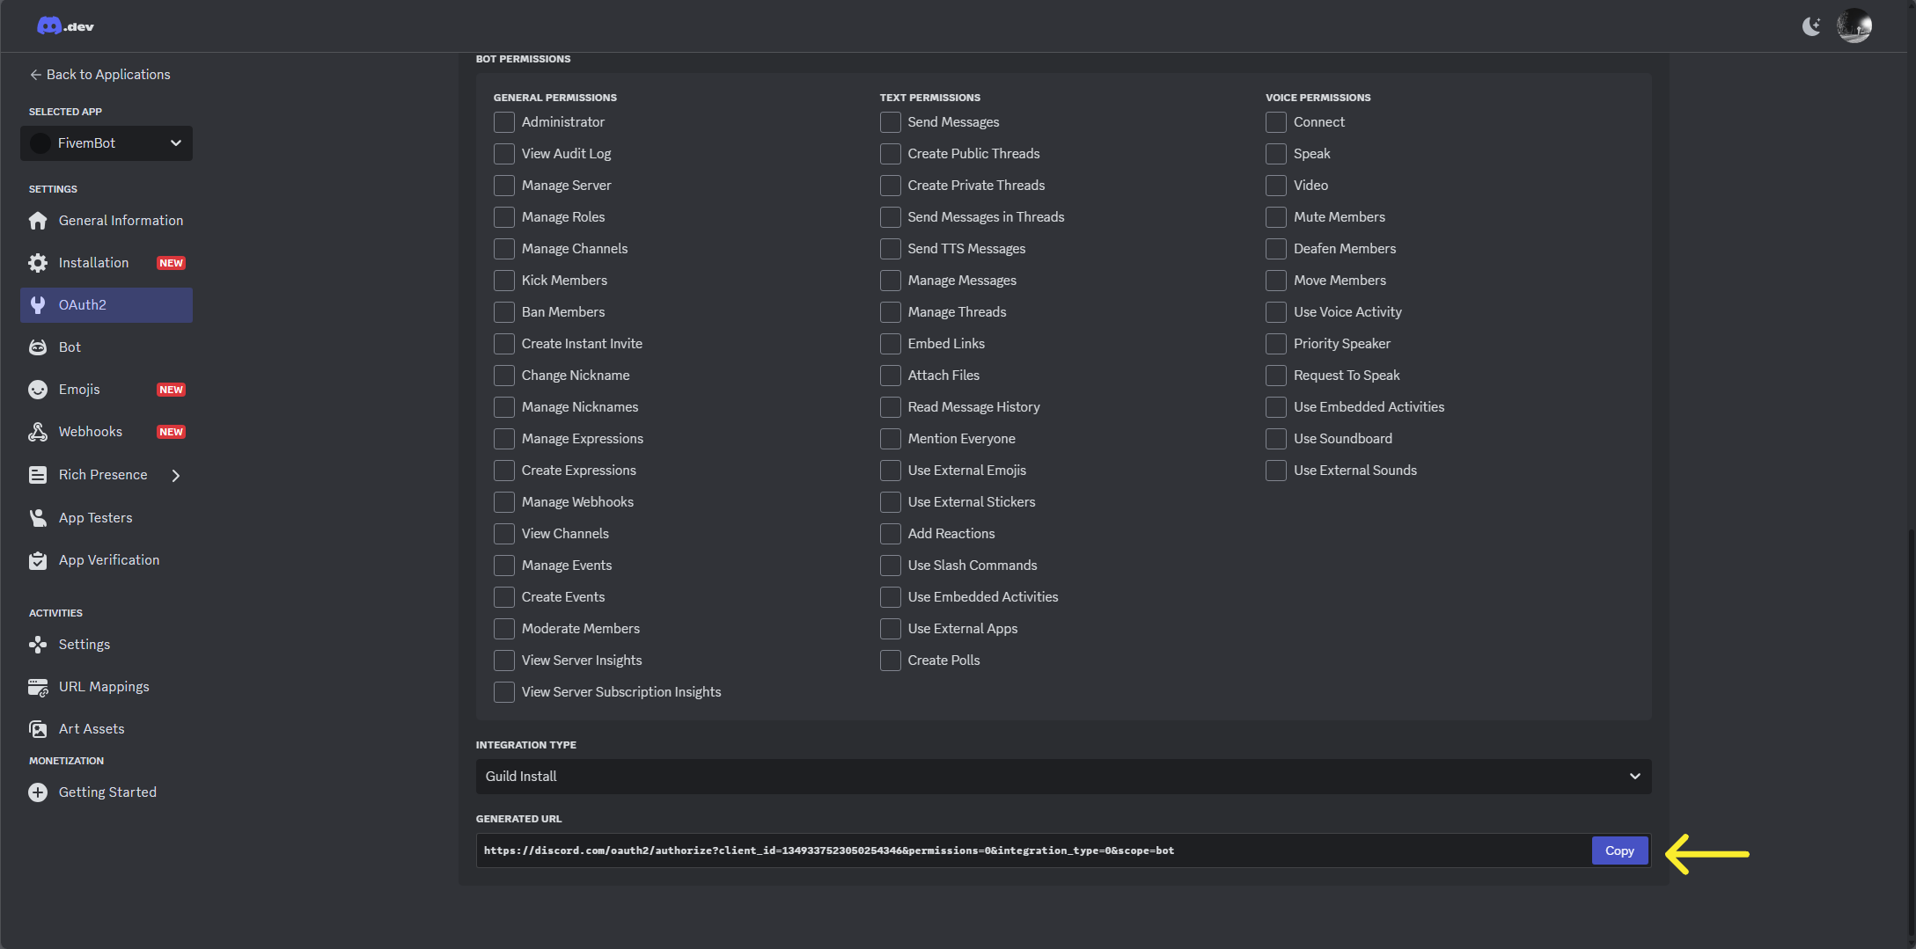The width and height of the screenshot is (1916, 949).
Task: Enable the Administrator permission
Action: click(x=504, y=122)
